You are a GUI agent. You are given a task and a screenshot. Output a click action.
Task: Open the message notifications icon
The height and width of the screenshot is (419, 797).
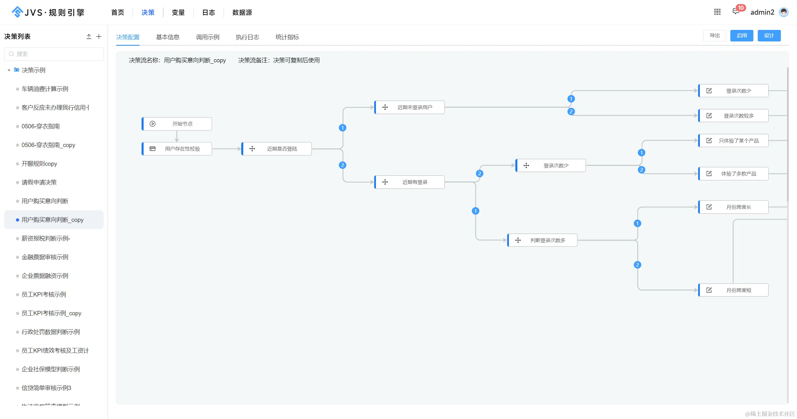tap(736, 12)
